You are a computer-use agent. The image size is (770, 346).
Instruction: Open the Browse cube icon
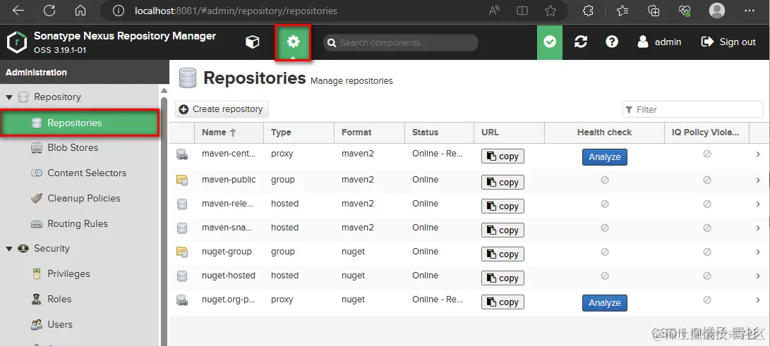pos(252,42)
